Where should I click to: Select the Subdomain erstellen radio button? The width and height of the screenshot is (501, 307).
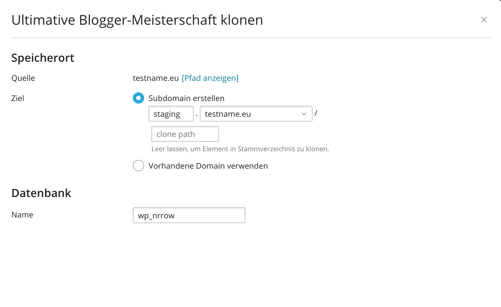click(138, 98)
